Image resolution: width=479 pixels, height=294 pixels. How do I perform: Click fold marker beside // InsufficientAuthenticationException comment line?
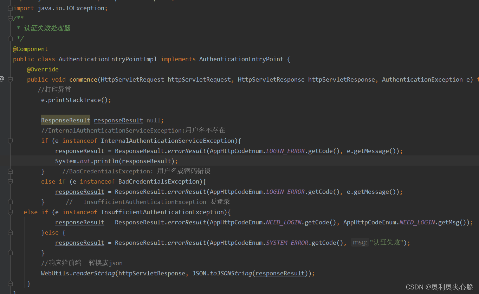click(10, 202)
